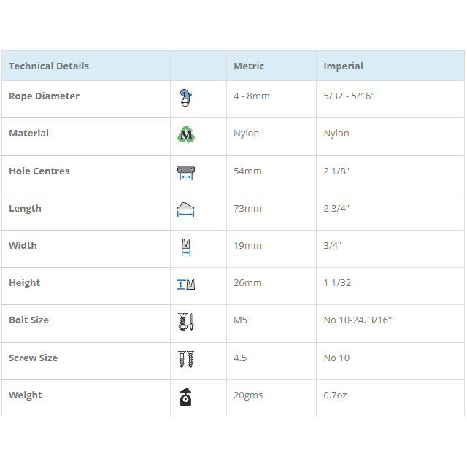Click the No 10-24. 3/16" imperial value
Image resolution: width=467 pixels, height=467 pixels.
(358, 320)
